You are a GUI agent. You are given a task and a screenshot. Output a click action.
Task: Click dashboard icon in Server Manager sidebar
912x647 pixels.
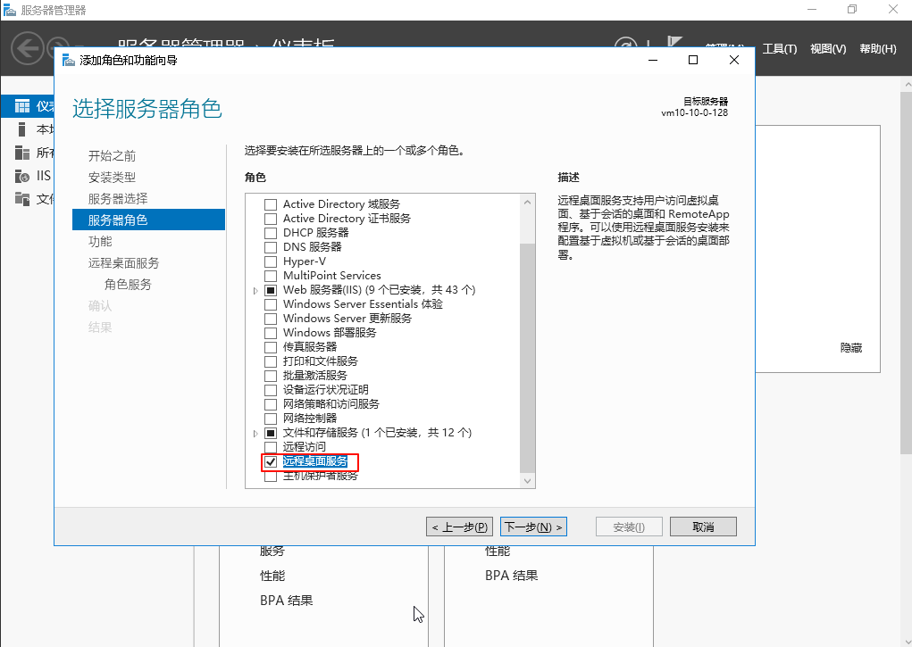pyautogui.click(x=22, y=106)
